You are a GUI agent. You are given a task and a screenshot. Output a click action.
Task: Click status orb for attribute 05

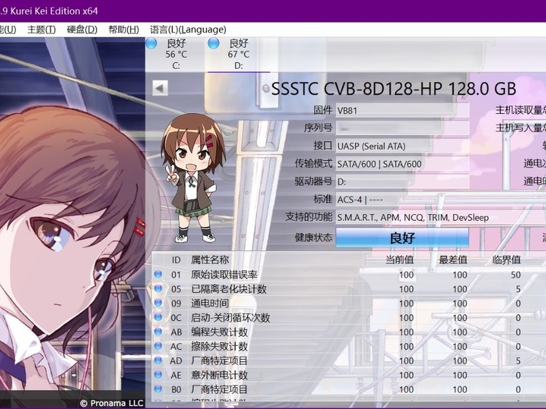coord(158,288)
